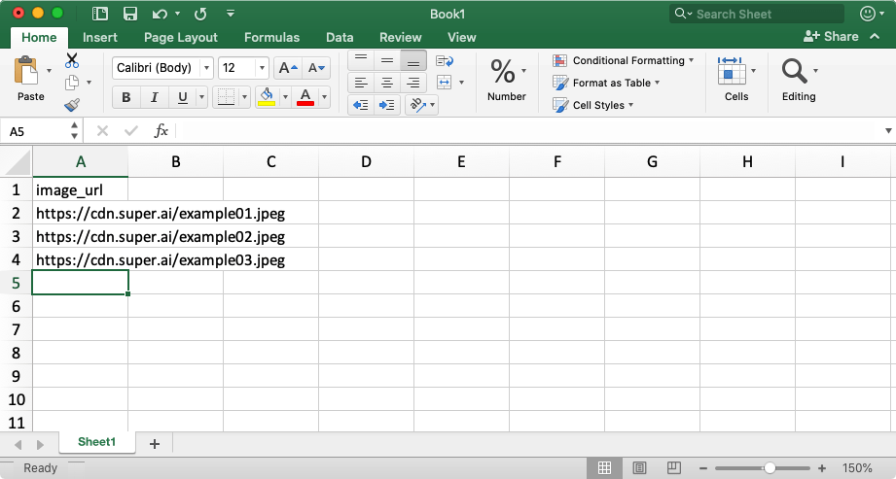Click the Increase Indent icon
Screen dimensions: 896x479
coord(387,105)
